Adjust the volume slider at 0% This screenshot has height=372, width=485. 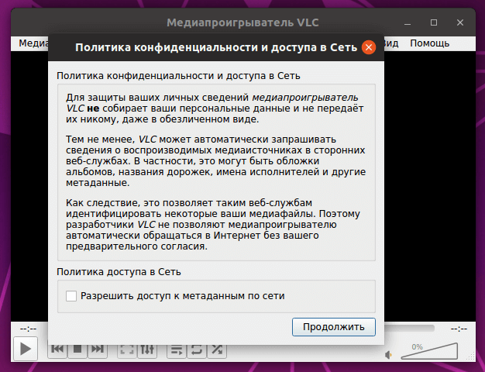coord(429,351)
